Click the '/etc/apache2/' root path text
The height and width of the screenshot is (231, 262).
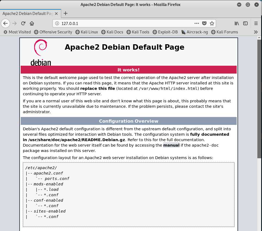(41, 168)
